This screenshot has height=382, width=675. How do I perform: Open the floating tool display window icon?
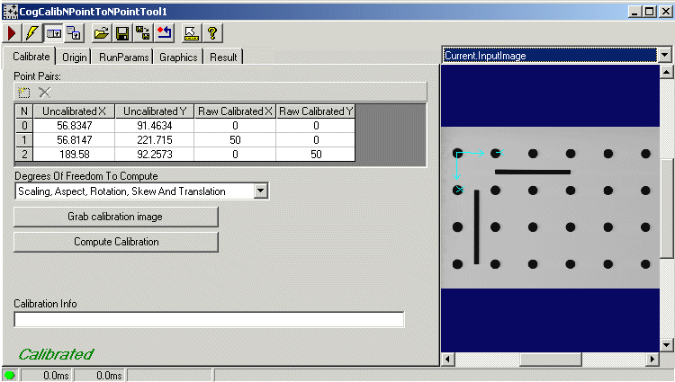(75, 33)
